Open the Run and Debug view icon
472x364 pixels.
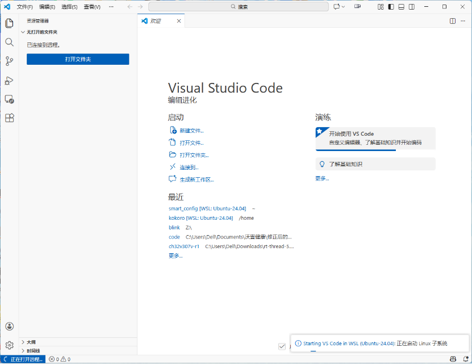click(x=9, y=80)
